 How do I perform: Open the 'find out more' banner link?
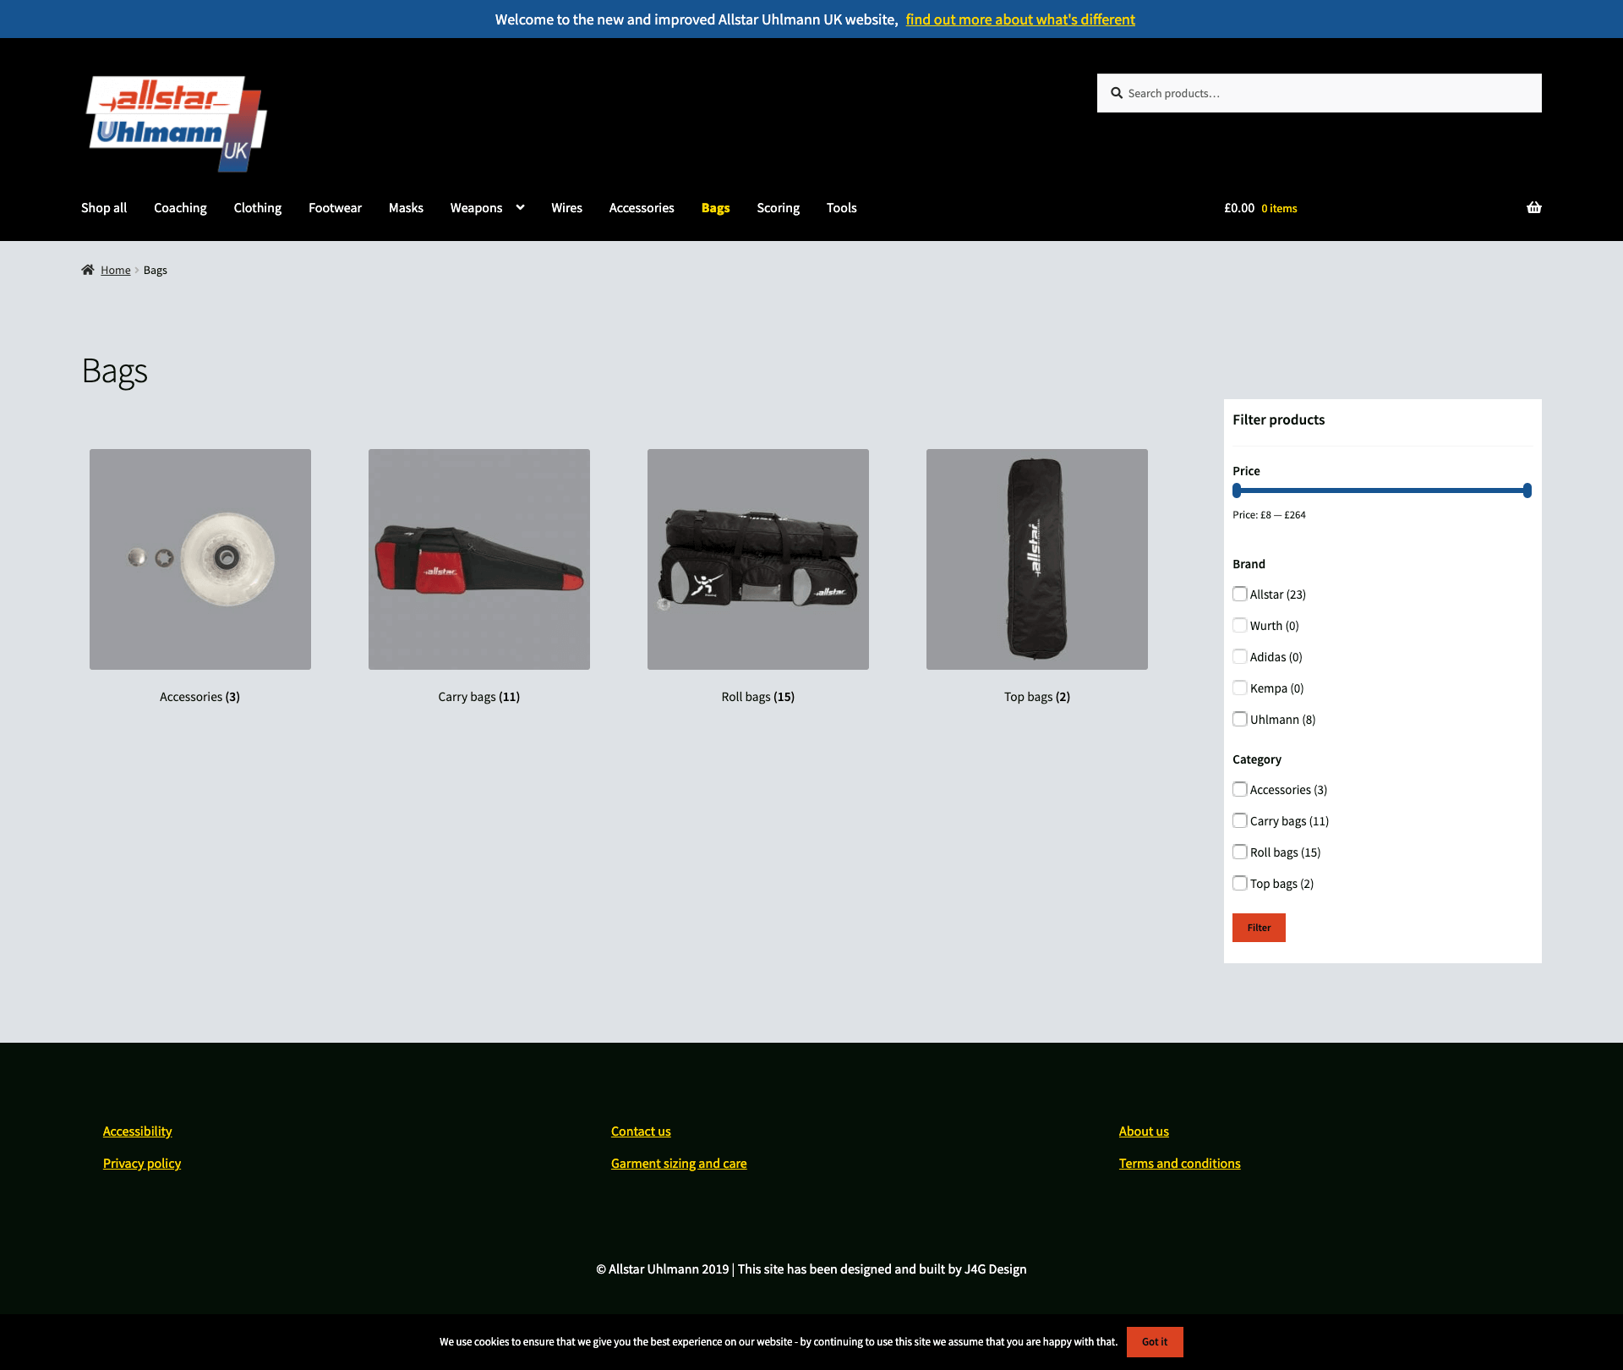click(x=1020, y=19)
